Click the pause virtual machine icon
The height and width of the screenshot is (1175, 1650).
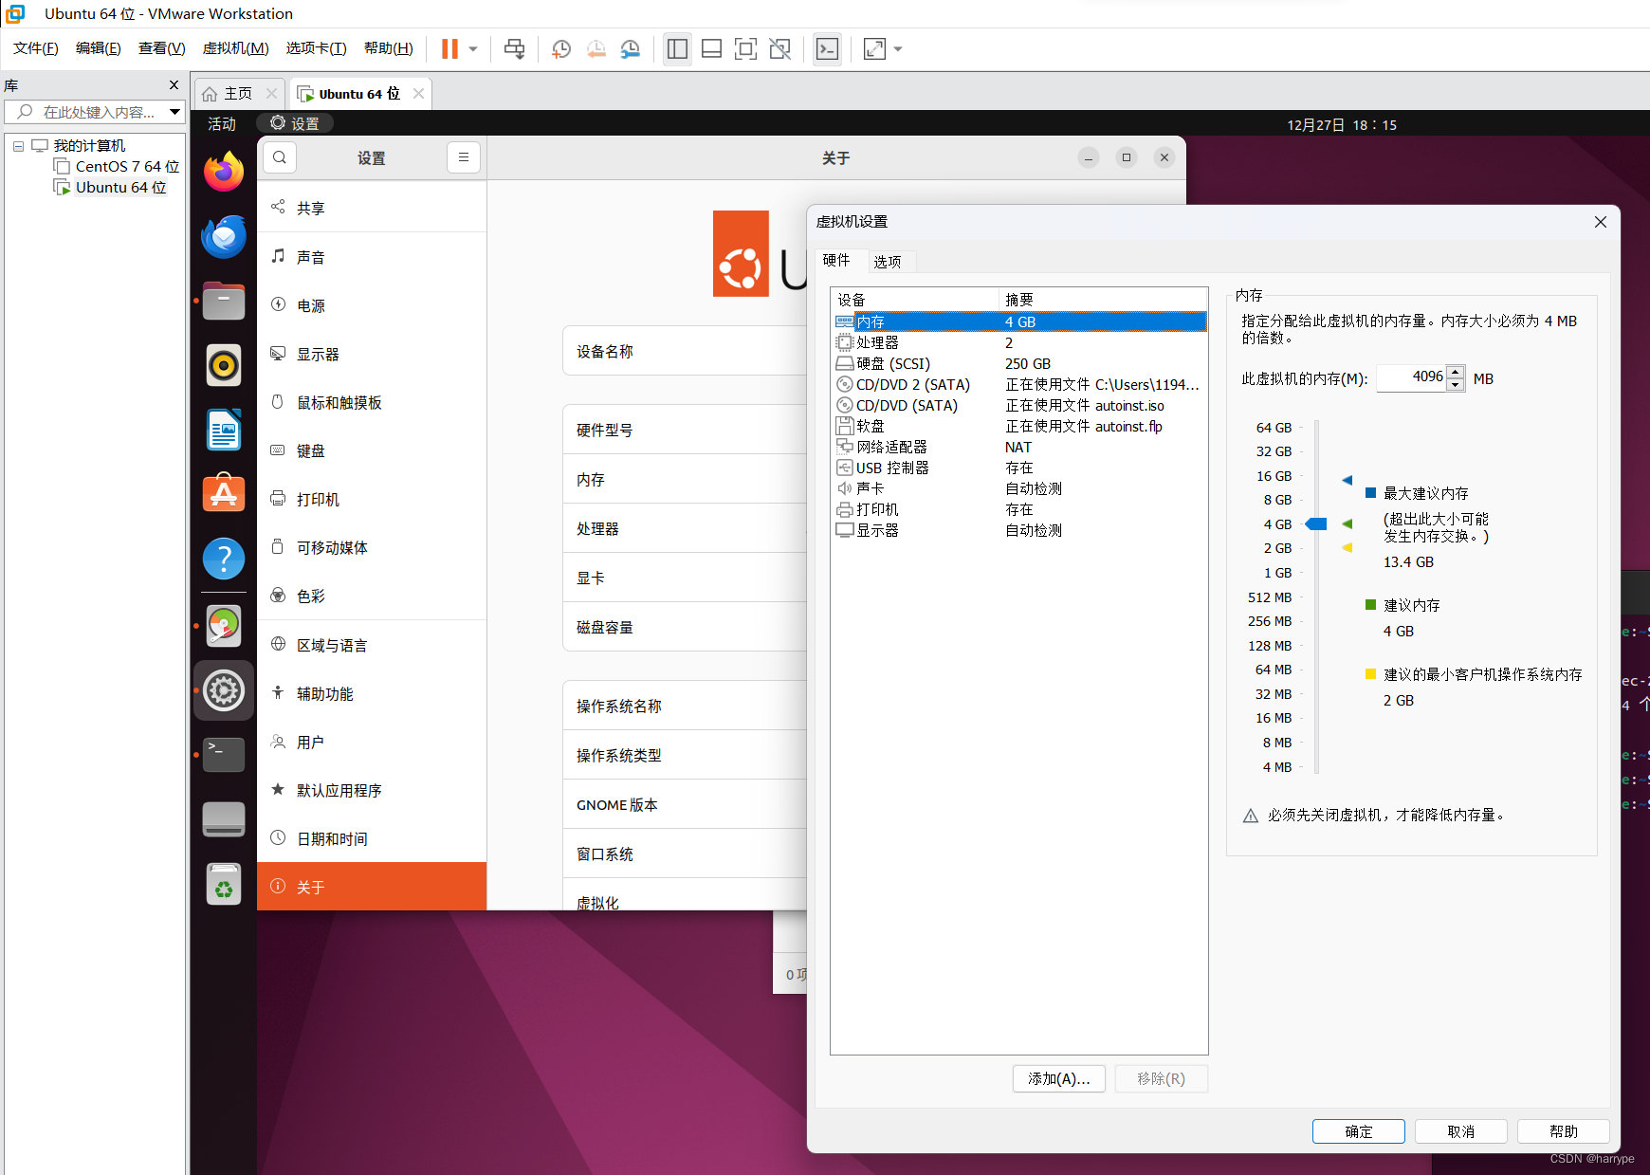[449, 48]
